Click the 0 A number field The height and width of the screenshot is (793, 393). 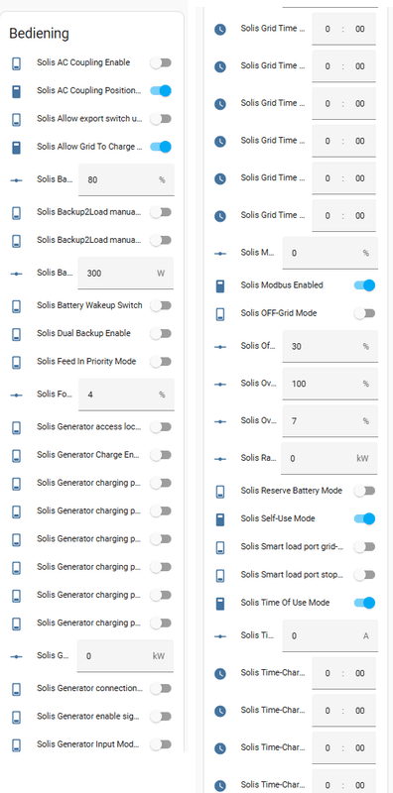(x=330, y=635)
